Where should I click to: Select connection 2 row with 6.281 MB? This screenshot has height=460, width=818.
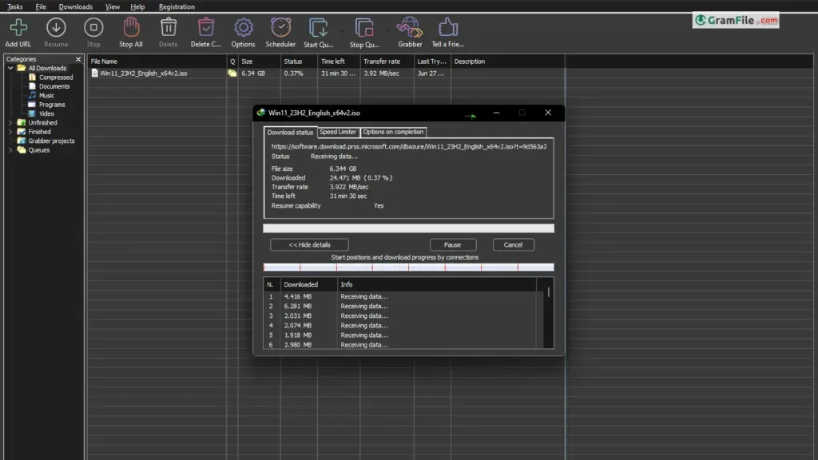click(400, 306)
